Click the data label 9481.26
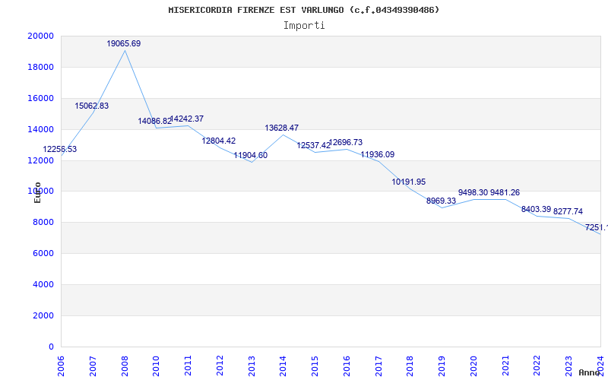Screen dimensions: 608x380 click(505, 192)
